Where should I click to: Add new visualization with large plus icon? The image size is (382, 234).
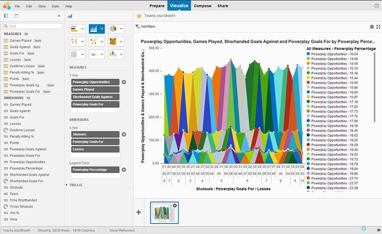[138, 212]
